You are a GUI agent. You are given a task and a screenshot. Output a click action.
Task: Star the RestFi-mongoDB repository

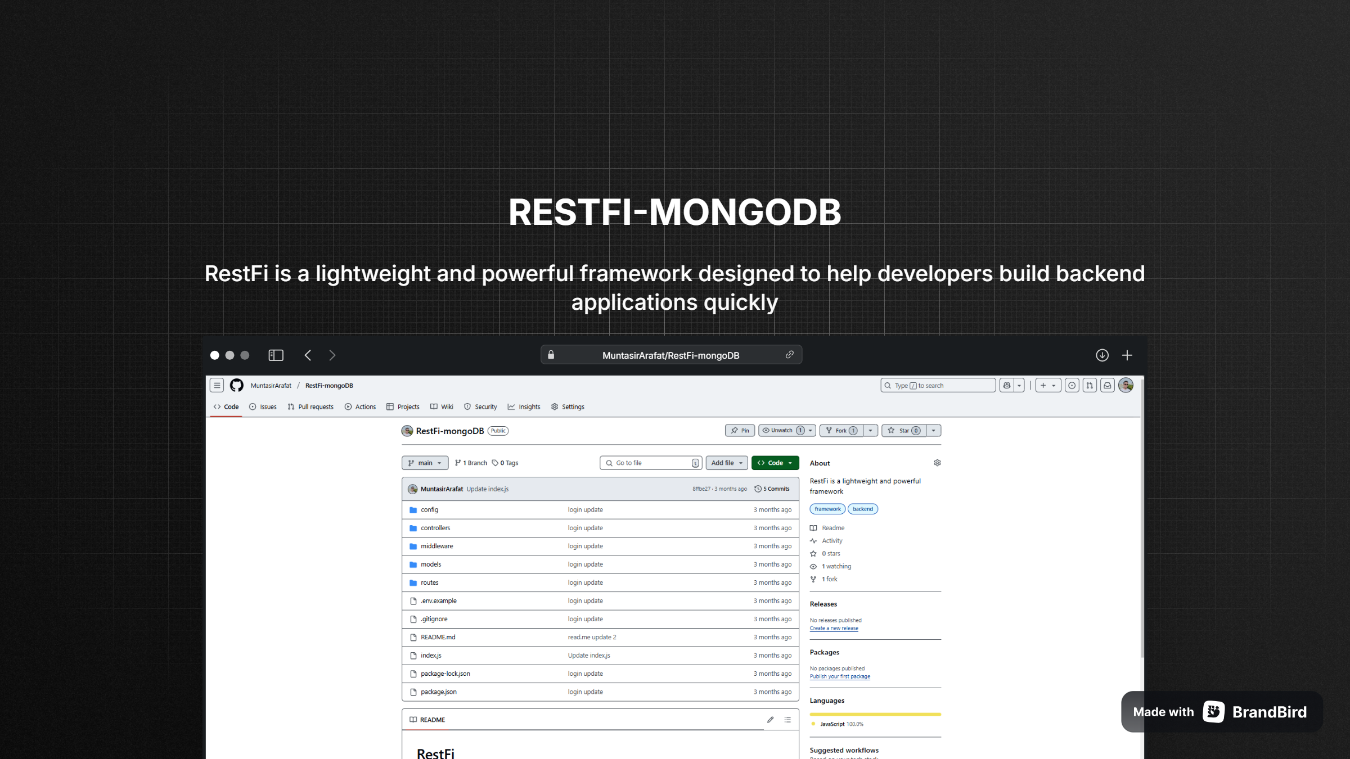pos(904,431)
